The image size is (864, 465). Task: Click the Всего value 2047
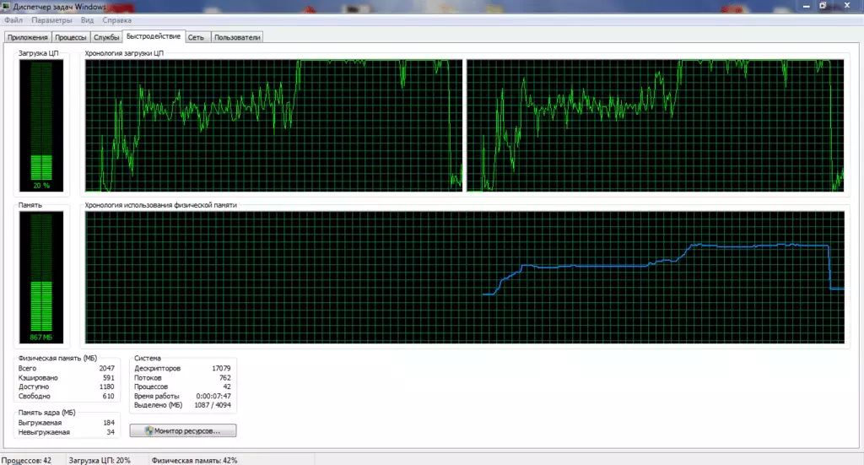pyautogui.click(x=107, y=369)
